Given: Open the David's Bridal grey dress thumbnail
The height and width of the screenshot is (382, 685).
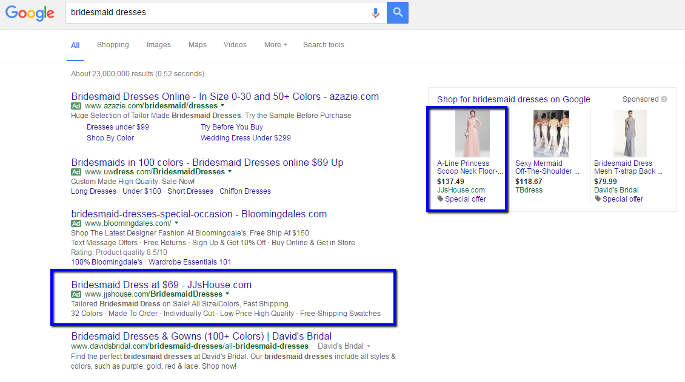Looking at the screenshot, I should [x=629, y=134].
